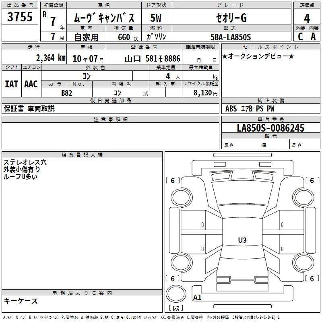
Task: Click 高さ dimension field
Action: click(305, 145)
